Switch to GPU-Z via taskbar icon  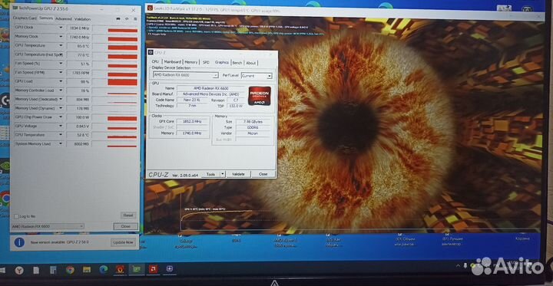point(136,269)
